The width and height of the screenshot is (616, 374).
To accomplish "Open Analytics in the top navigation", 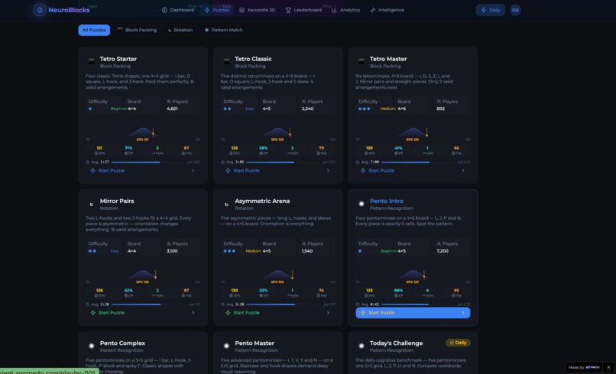I will point(345,10).
